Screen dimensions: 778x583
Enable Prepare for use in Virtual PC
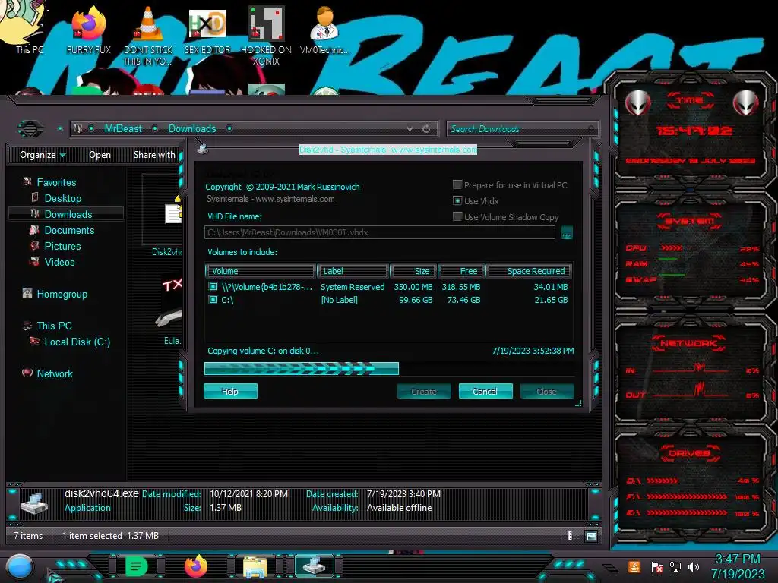[457, 185]
